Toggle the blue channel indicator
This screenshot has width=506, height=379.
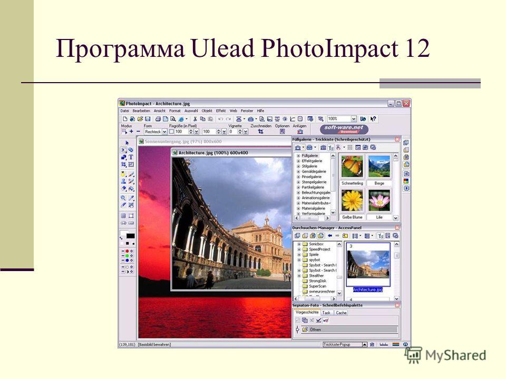click(127, 260)
